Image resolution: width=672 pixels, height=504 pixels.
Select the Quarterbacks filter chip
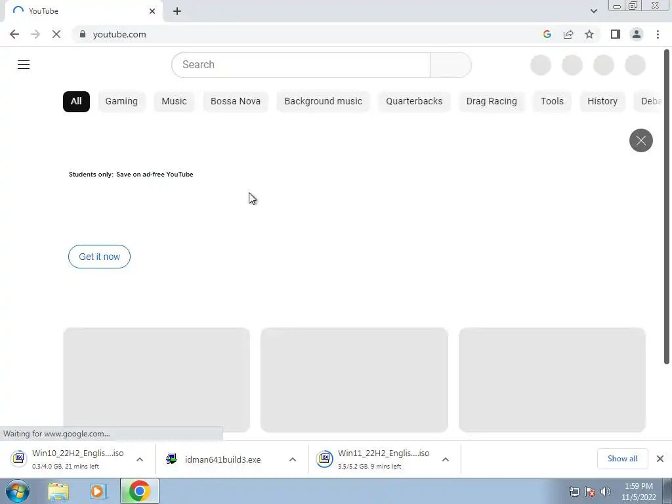[414, 102]
